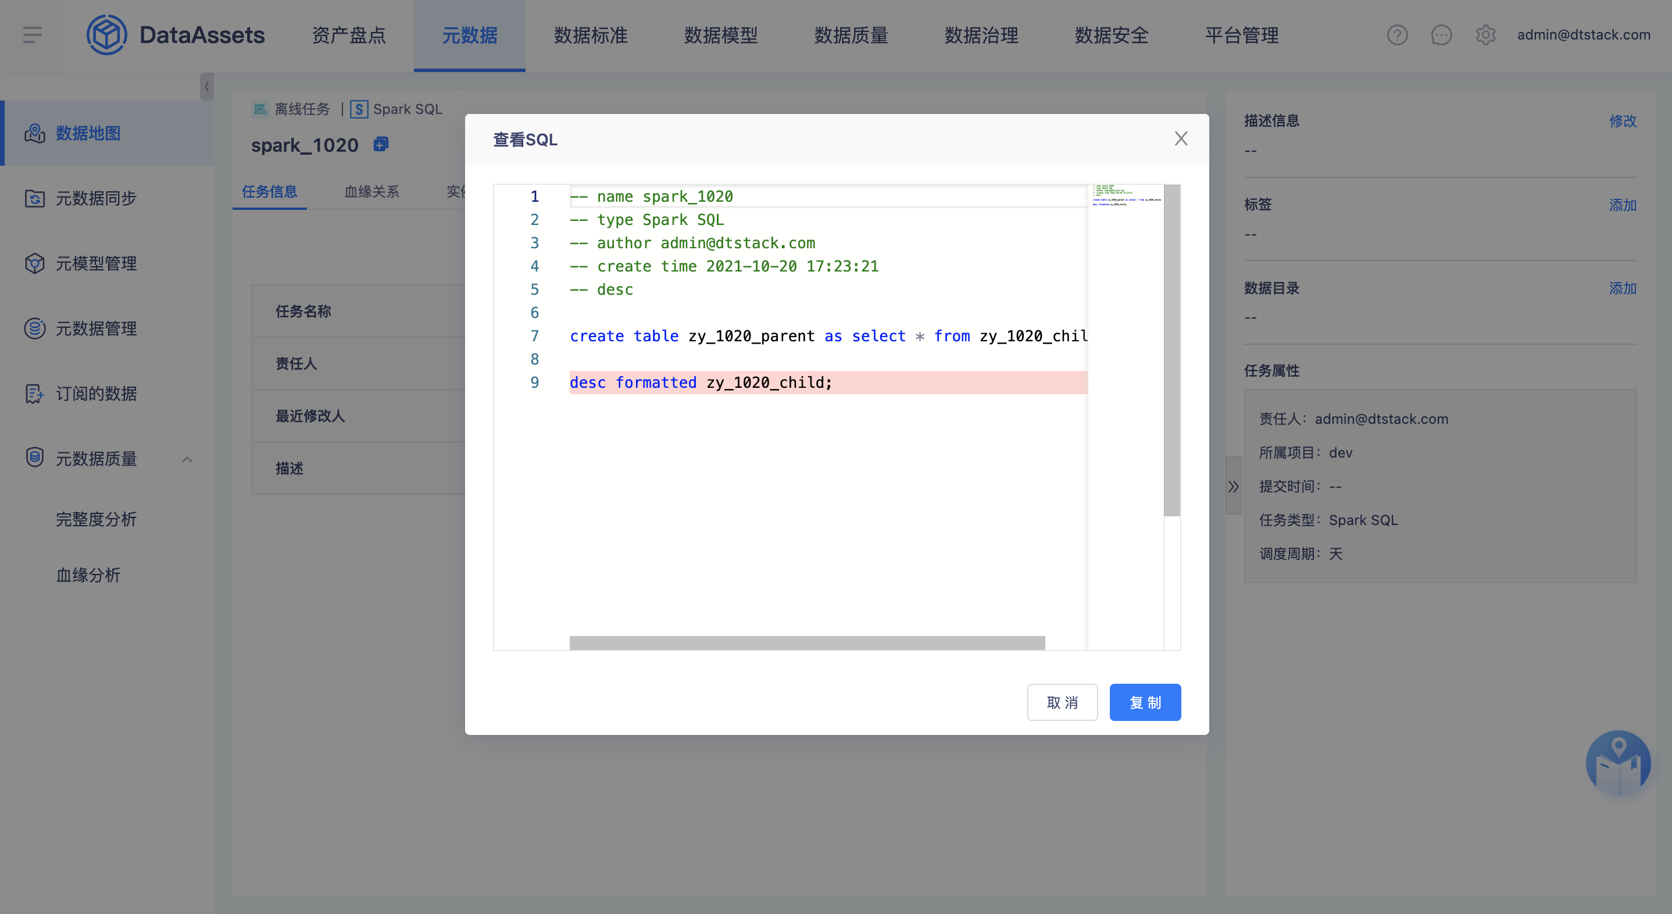
Task: Click the 数据地图 map icon
Action: point(34,133)
